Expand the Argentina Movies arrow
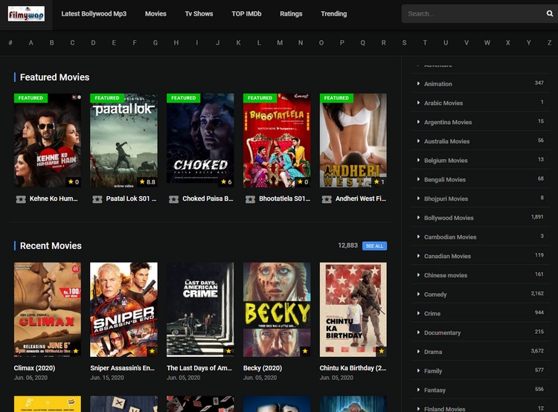 [418, 122]
